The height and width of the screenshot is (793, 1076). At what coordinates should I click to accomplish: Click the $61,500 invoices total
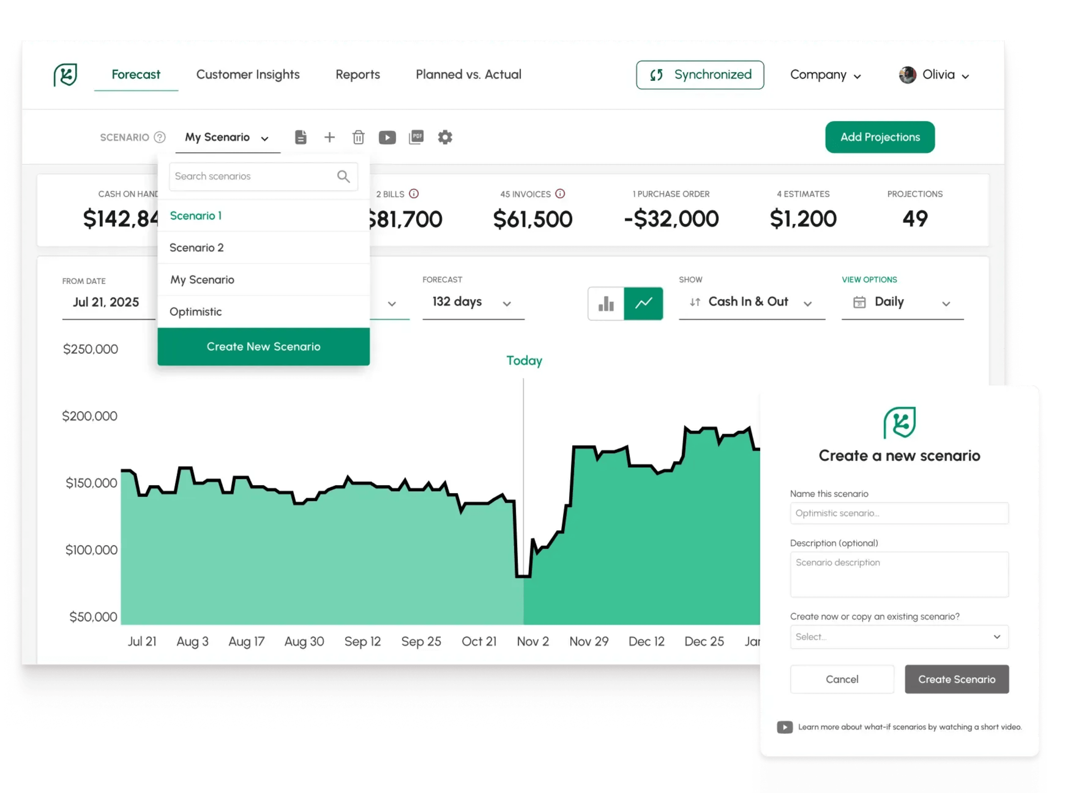pyautogui.click(x=532, y=219)
